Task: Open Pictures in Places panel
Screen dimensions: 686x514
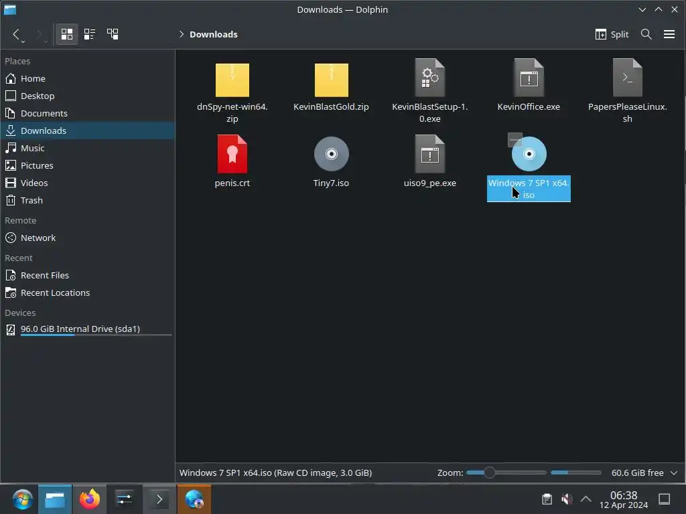Action: [88, 166]
